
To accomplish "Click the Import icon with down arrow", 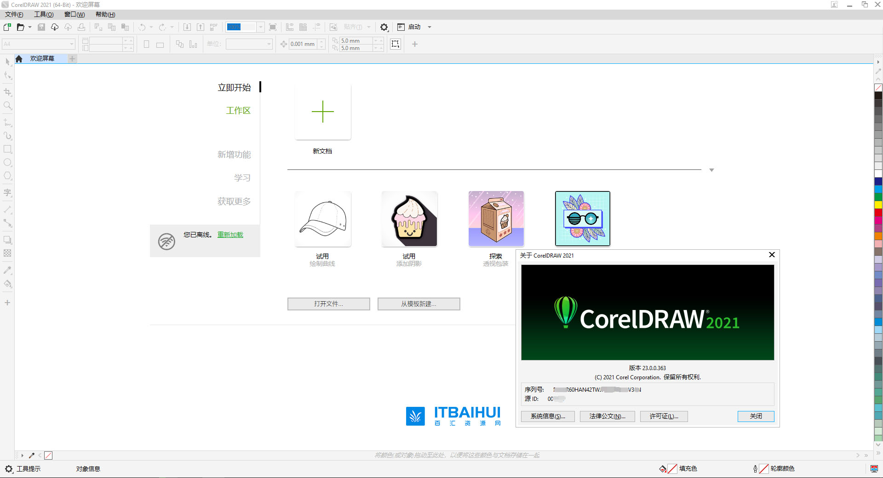I will pyautogui.click(x=187, y=27).
